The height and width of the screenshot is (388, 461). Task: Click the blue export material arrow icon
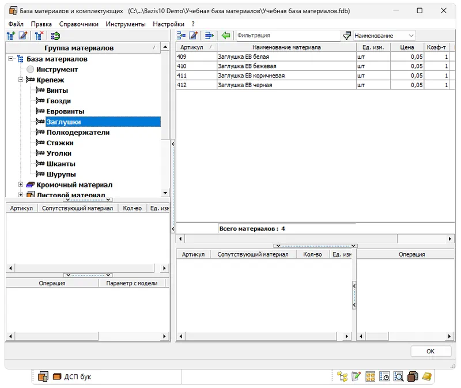209,36
